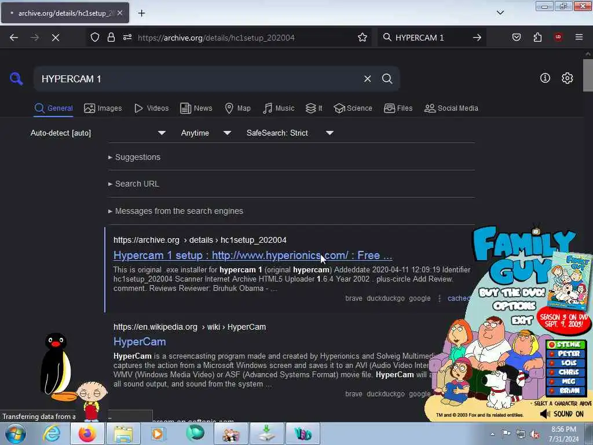Select LOIS in Family Guy widget
593x445 pixels.
pos(566,363)
